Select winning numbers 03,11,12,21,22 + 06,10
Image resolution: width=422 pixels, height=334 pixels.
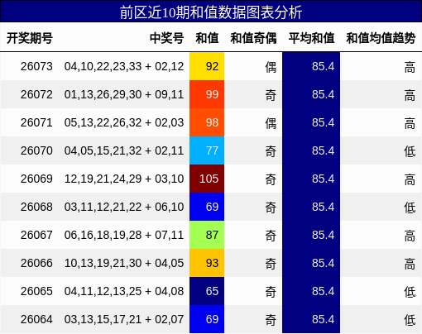pos(124,207)
